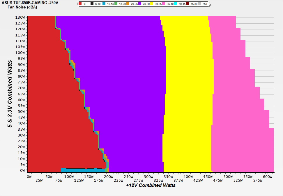Viewport: 283px width, 196px height.
Task: Click the ASUS TUF-650B-GAMING chart title
Action: click(x=30, y=3)
